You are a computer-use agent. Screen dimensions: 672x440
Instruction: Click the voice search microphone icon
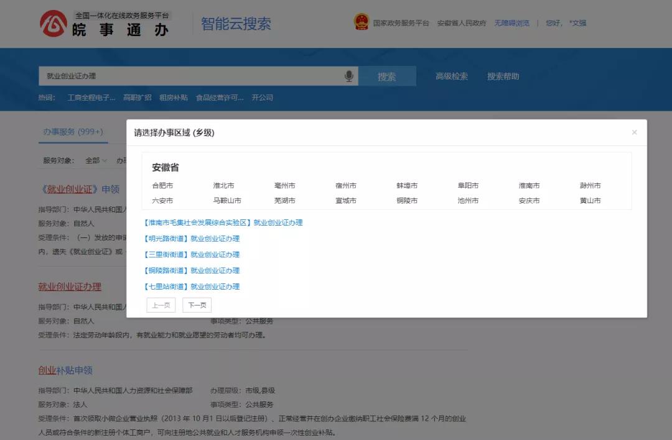point(348,75)
